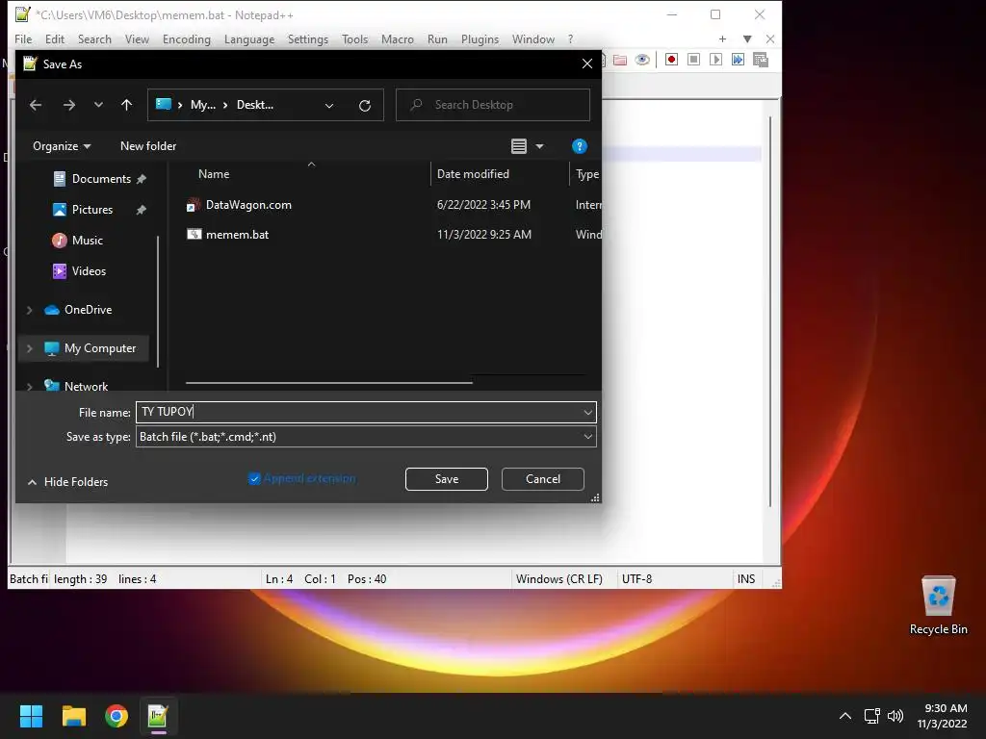Open the Encoding menu

[x=187, y=38]
